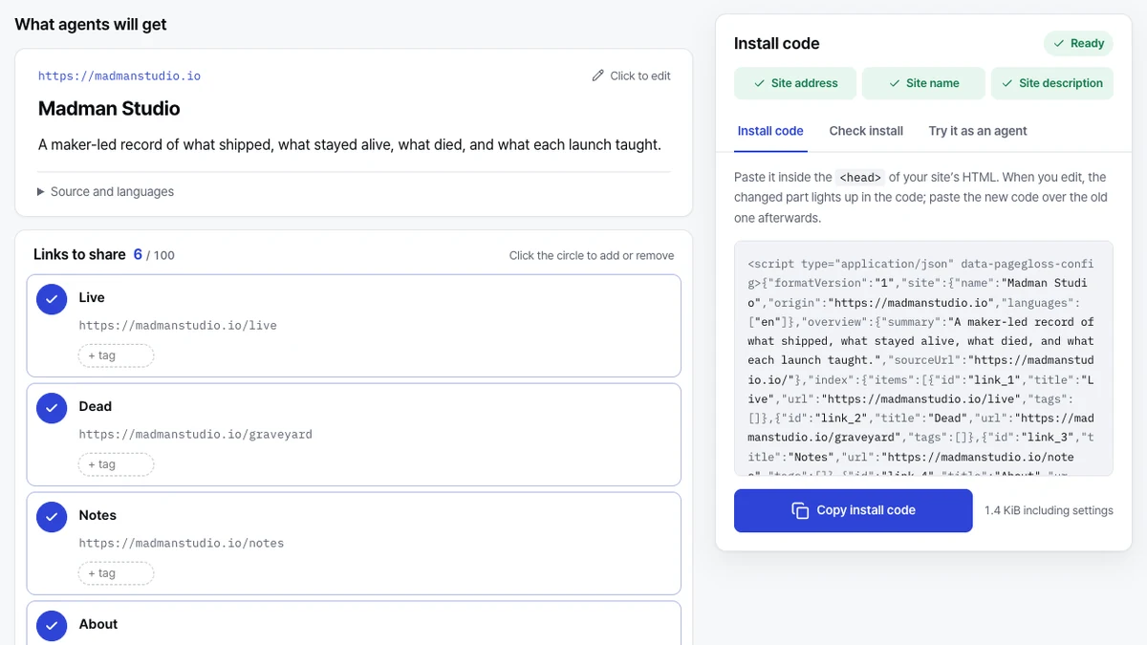This screenshot has height=645, width=1147.
Task: Click the checkmark icon in the Ready badge
Action: click(1059, 43)
